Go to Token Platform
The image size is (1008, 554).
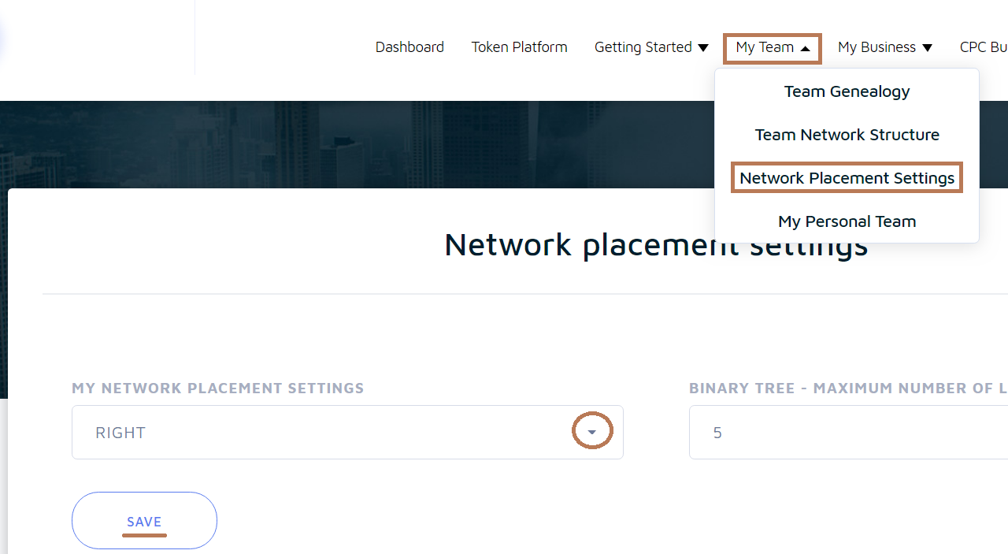(519, 47)
